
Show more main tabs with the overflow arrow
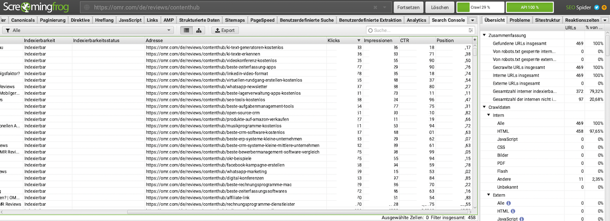(x=472, y=20)
